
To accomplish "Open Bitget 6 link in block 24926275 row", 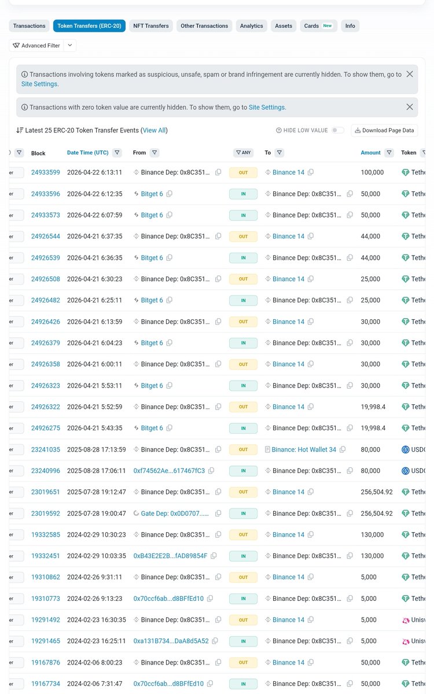I will (x=152, y=428).
